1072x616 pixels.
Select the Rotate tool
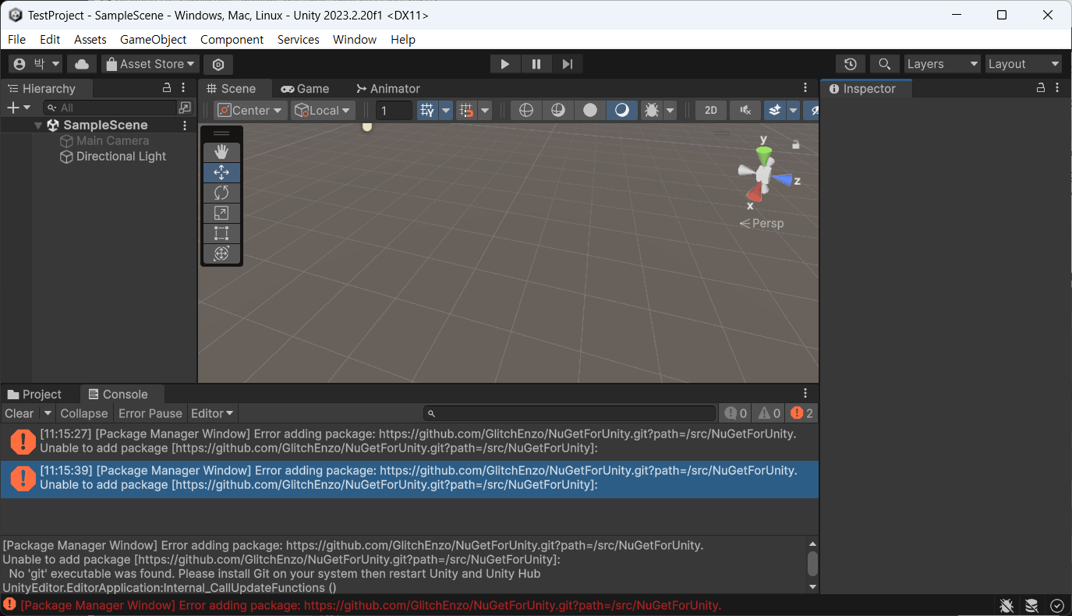pos(221,193)
